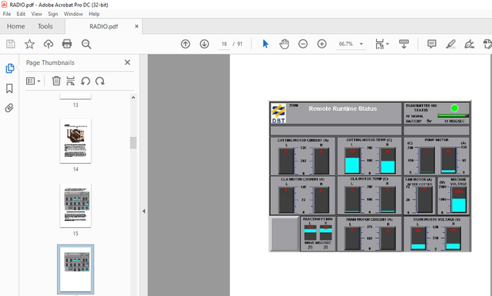Open the Bookmarks panel icon

(x=10, y=89)
